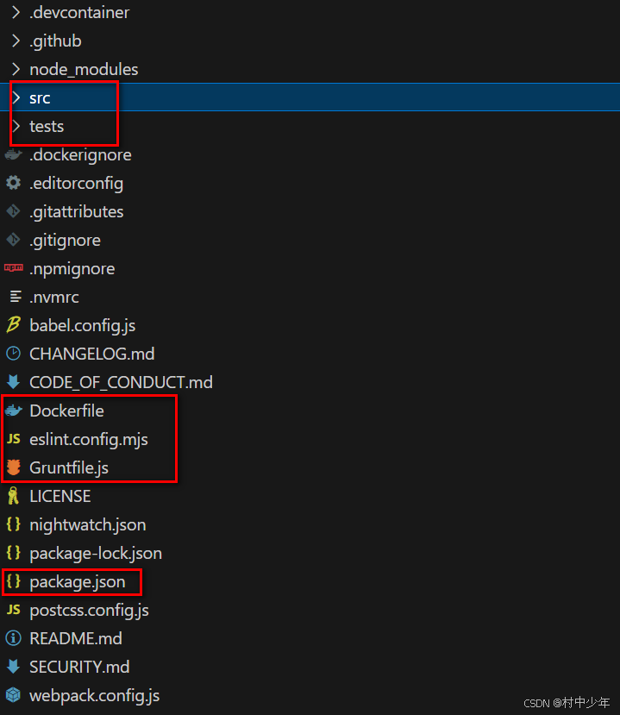The height and width of the screenshot is (715, 620).
Task: Open the postcss.config.js file
Action: (x=90, y=611)
